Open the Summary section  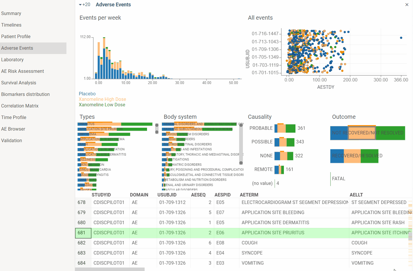click(x=11, y=13)
